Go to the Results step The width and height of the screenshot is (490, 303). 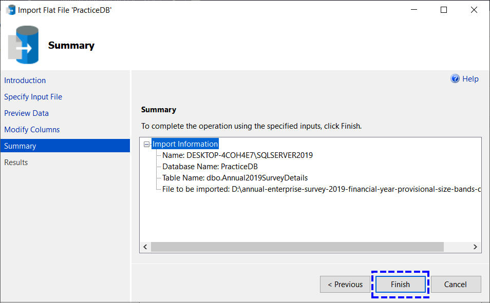coord(15,162)
